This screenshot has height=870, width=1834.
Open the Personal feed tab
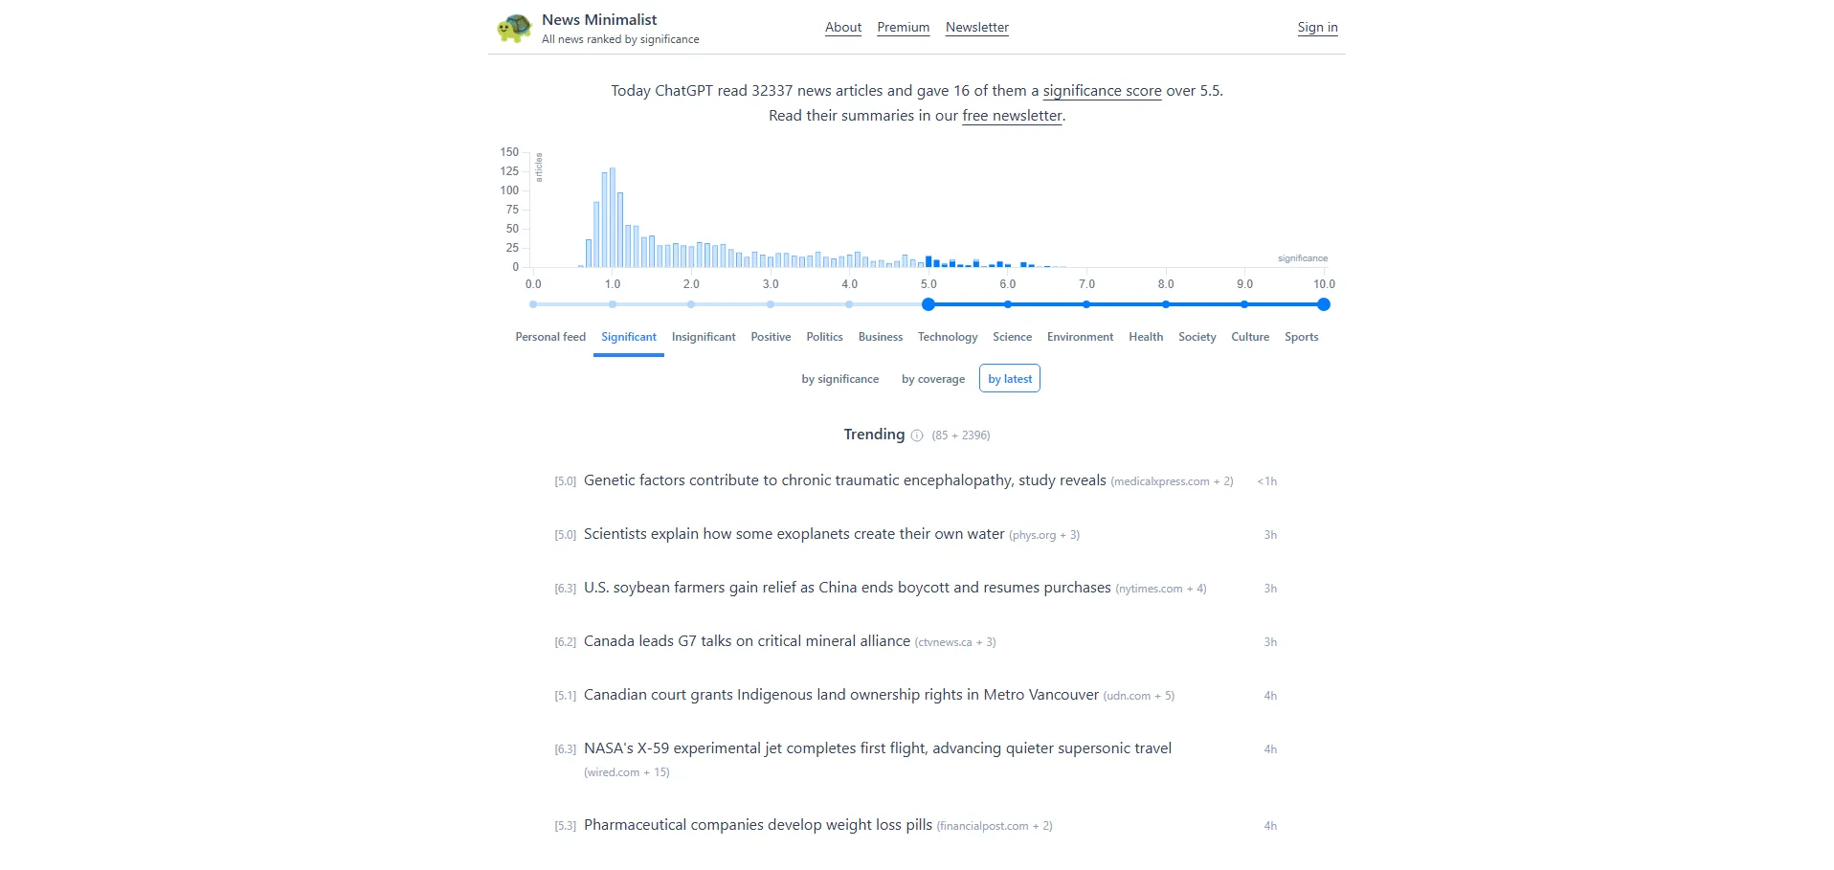click(550, 337)
